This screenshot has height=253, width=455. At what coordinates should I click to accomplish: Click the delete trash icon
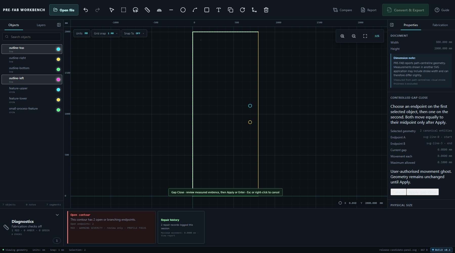click(266, 10)
